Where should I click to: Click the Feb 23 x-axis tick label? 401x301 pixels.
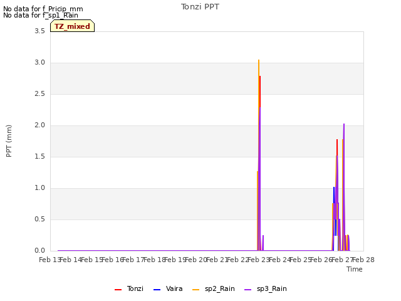(x=259, y=260)
